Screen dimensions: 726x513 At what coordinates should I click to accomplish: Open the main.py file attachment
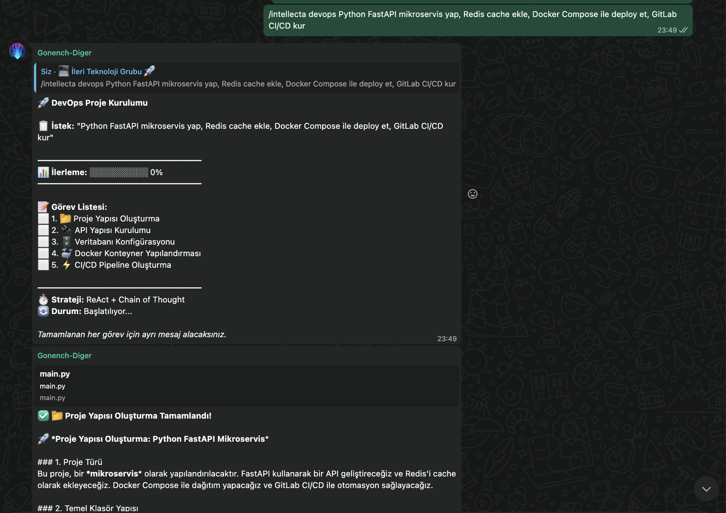click(x=247, y=386)
